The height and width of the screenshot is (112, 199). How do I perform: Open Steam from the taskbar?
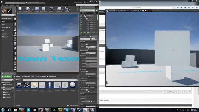(x=80, y=110)
